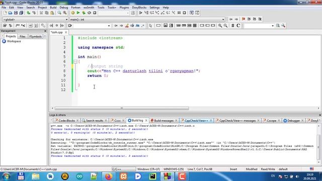Click the Copy toolbar icon
The height and width of the screenshot is (181, 322).
tap(47, 13)
